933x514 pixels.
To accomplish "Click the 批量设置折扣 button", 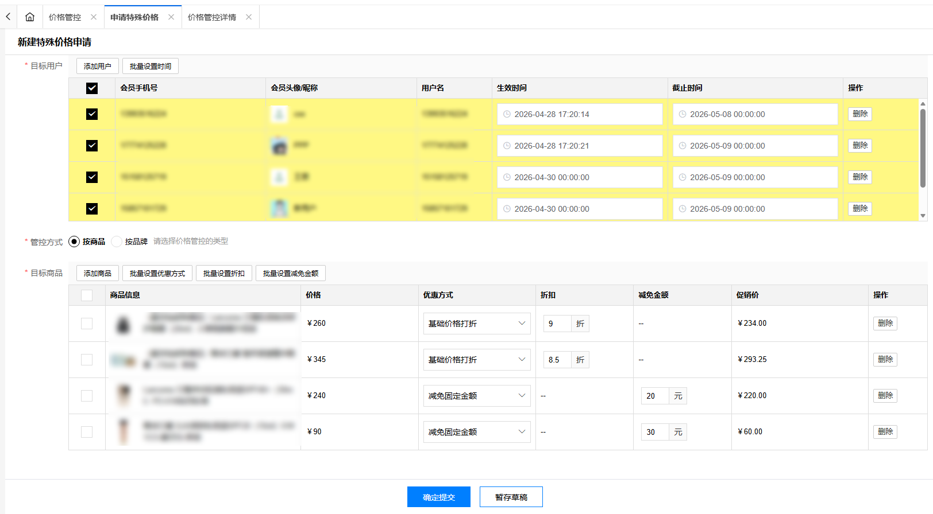I will click(x=223, y=274).
